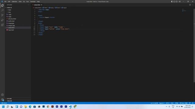Toggle Primary Side Bar visibility
The height and width of the screenshot is (109, 195).
[172, 2]
